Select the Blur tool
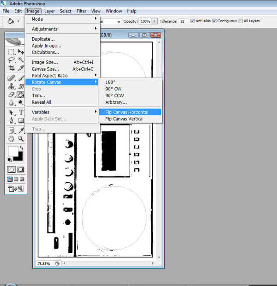This screenshot has width=277, height=286. [12, 103]
